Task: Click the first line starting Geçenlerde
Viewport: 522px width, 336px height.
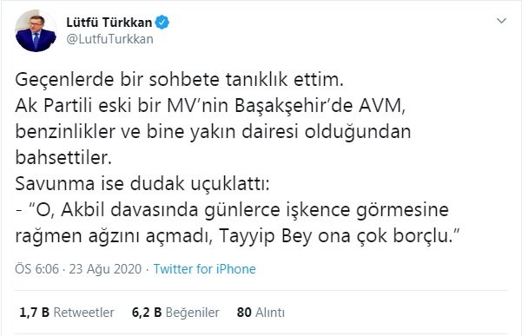Action: click(x=179, y=80)
